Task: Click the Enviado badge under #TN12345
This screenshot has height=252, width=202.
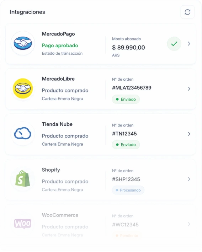Action: coord(126,145)
